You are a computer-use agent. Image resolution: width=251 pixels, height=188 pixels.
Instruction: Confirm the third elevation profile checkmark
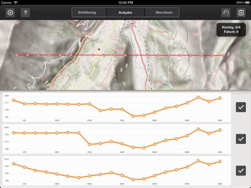point(241,171)
